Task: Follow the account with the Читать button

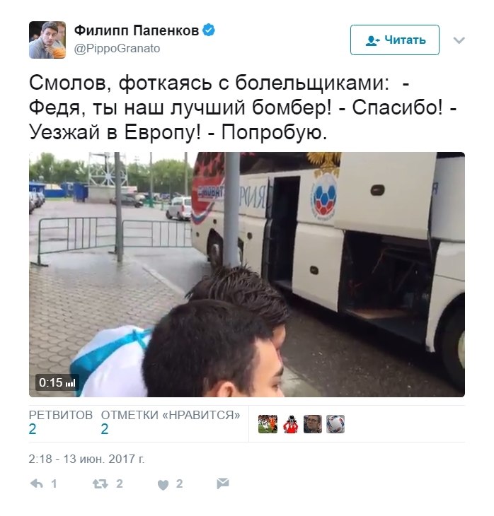Action: tap(394, 40)
